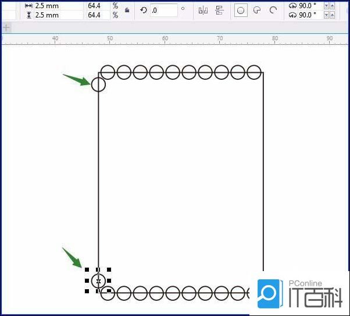The width and height of the screenshot is (350, 316).
Task: Click the bottom-right selection handle of the selected circle
Action: pos(109,291)
